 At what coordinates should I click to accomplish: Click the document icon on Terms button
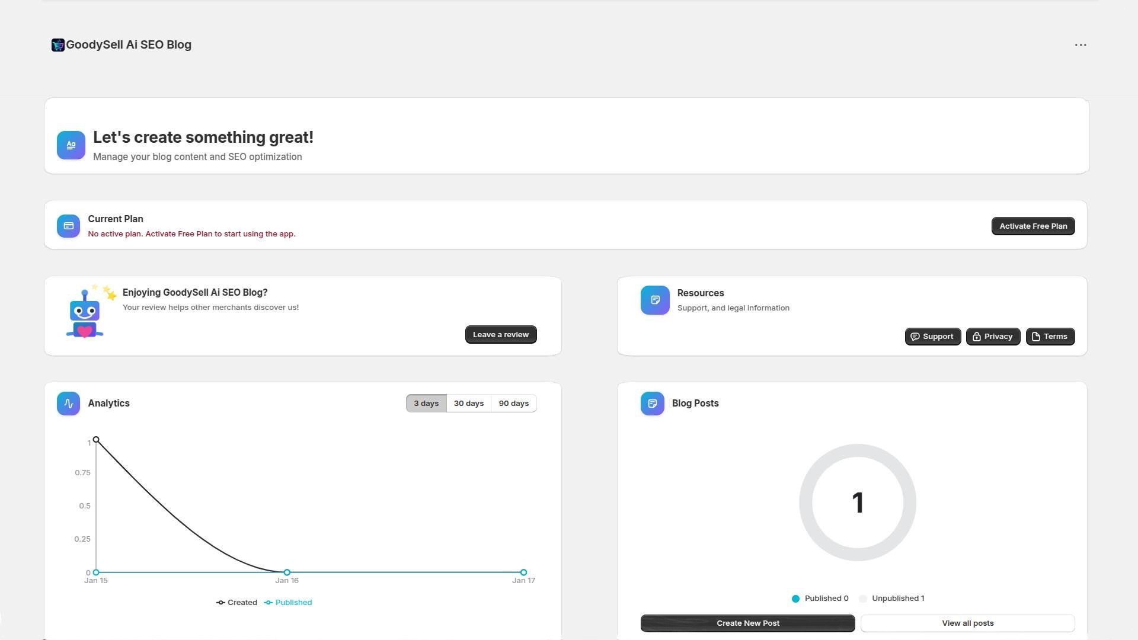coord(1035,336)
